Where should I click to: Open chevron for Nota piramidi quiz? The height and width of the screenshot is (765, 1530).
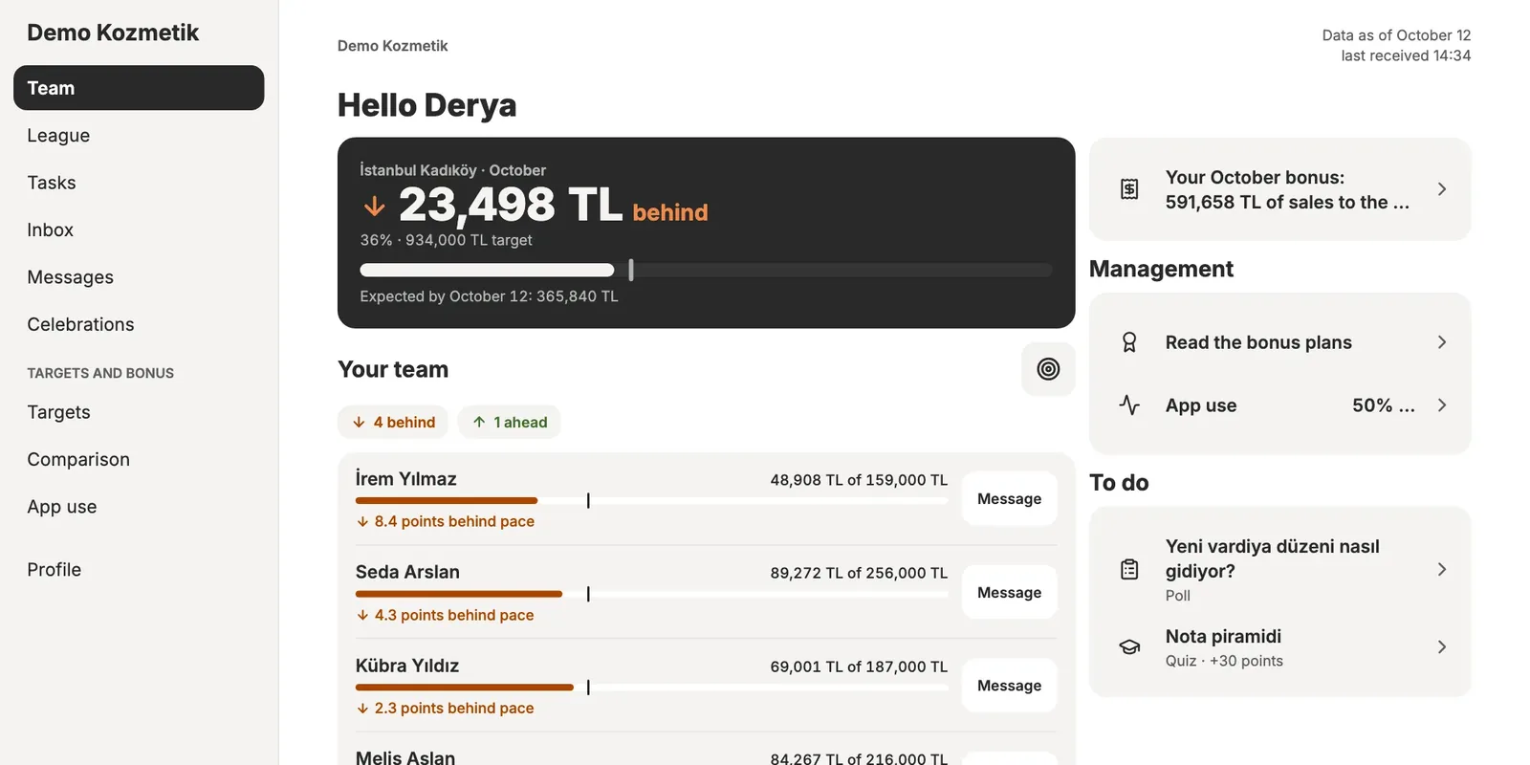click(x=1442, y=647)
